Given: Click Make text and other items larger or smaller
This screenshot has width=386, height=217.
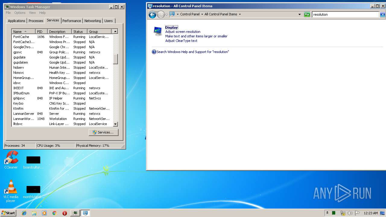Looking at the screenshot, I should [196, 36].
